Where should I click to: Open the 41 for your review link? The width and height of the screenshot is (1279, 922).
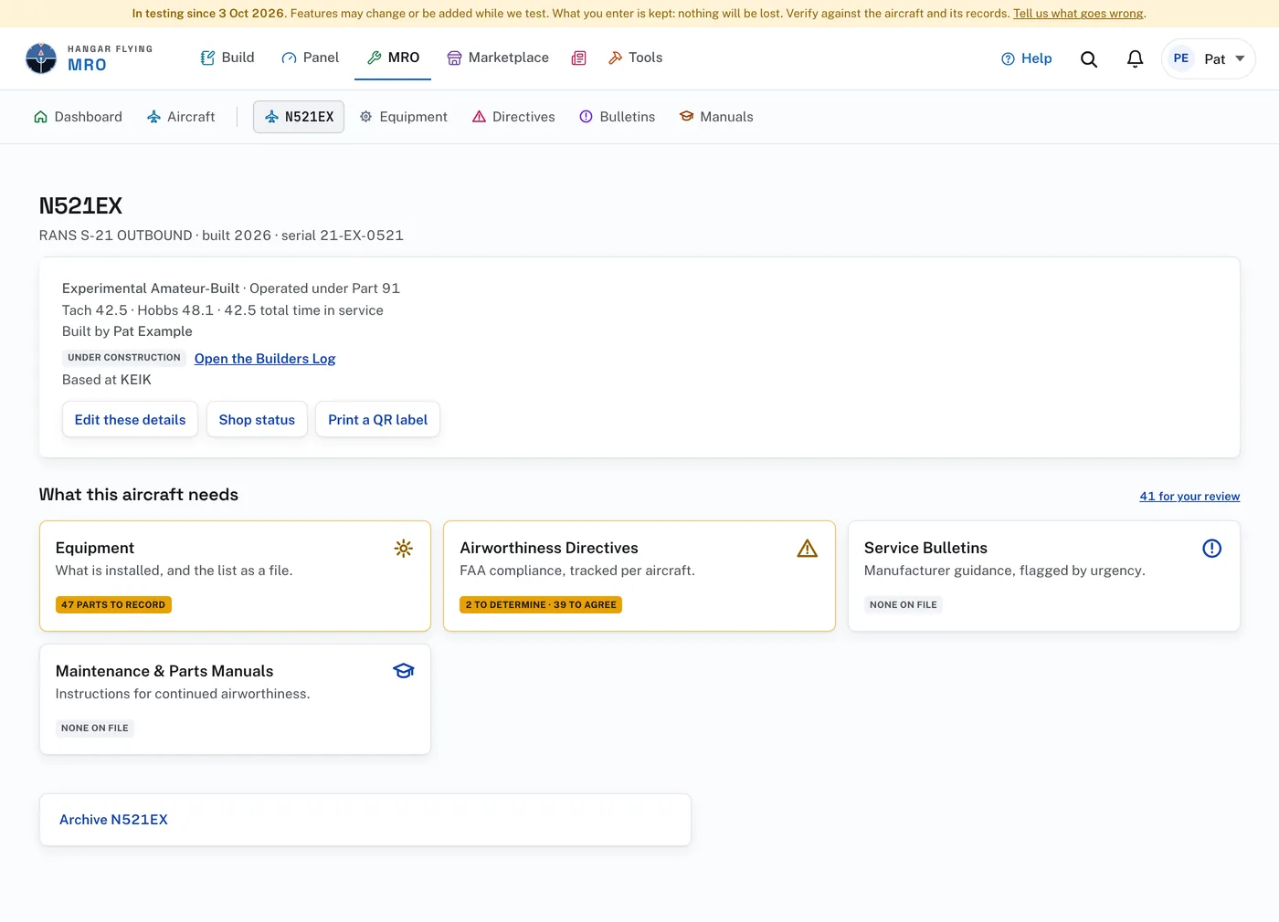(x=1189, y=497)
